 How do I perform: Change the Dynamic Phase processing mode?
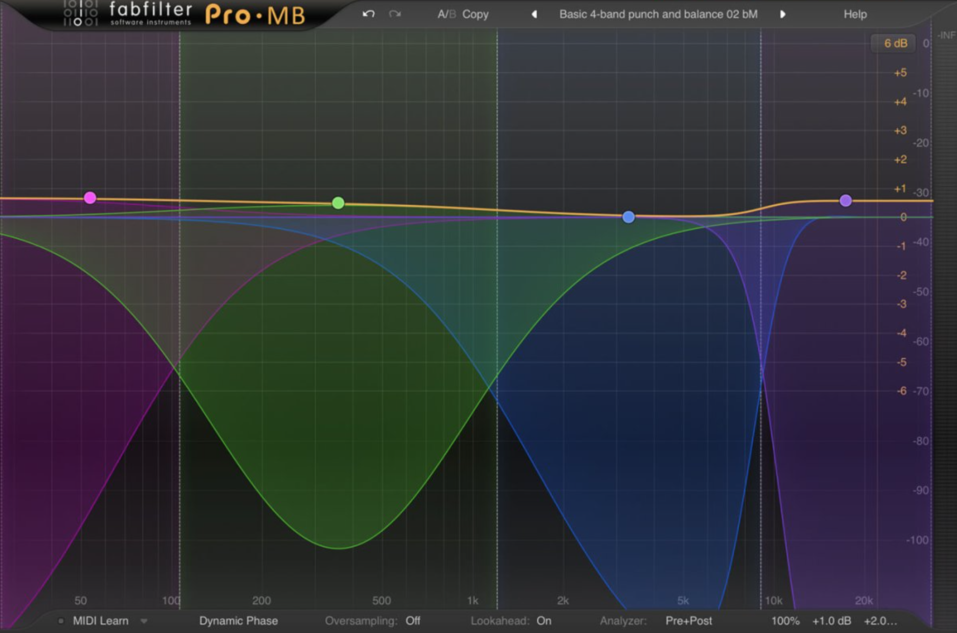[x=238, y=621]
